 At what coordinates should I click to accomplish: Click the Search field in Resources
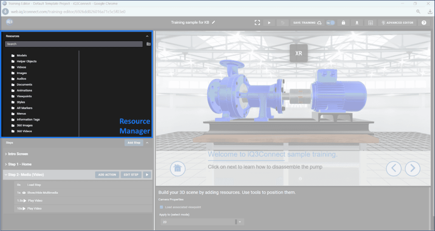(73, 44)
